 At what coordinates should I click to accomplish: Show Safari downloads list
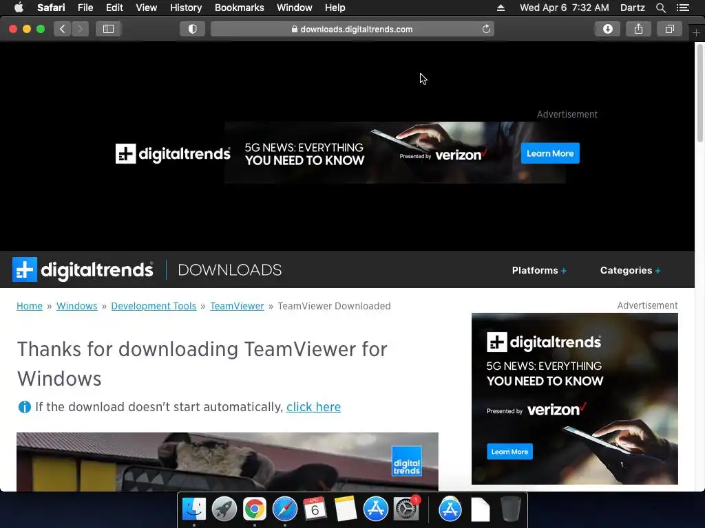tap(607, 29)
